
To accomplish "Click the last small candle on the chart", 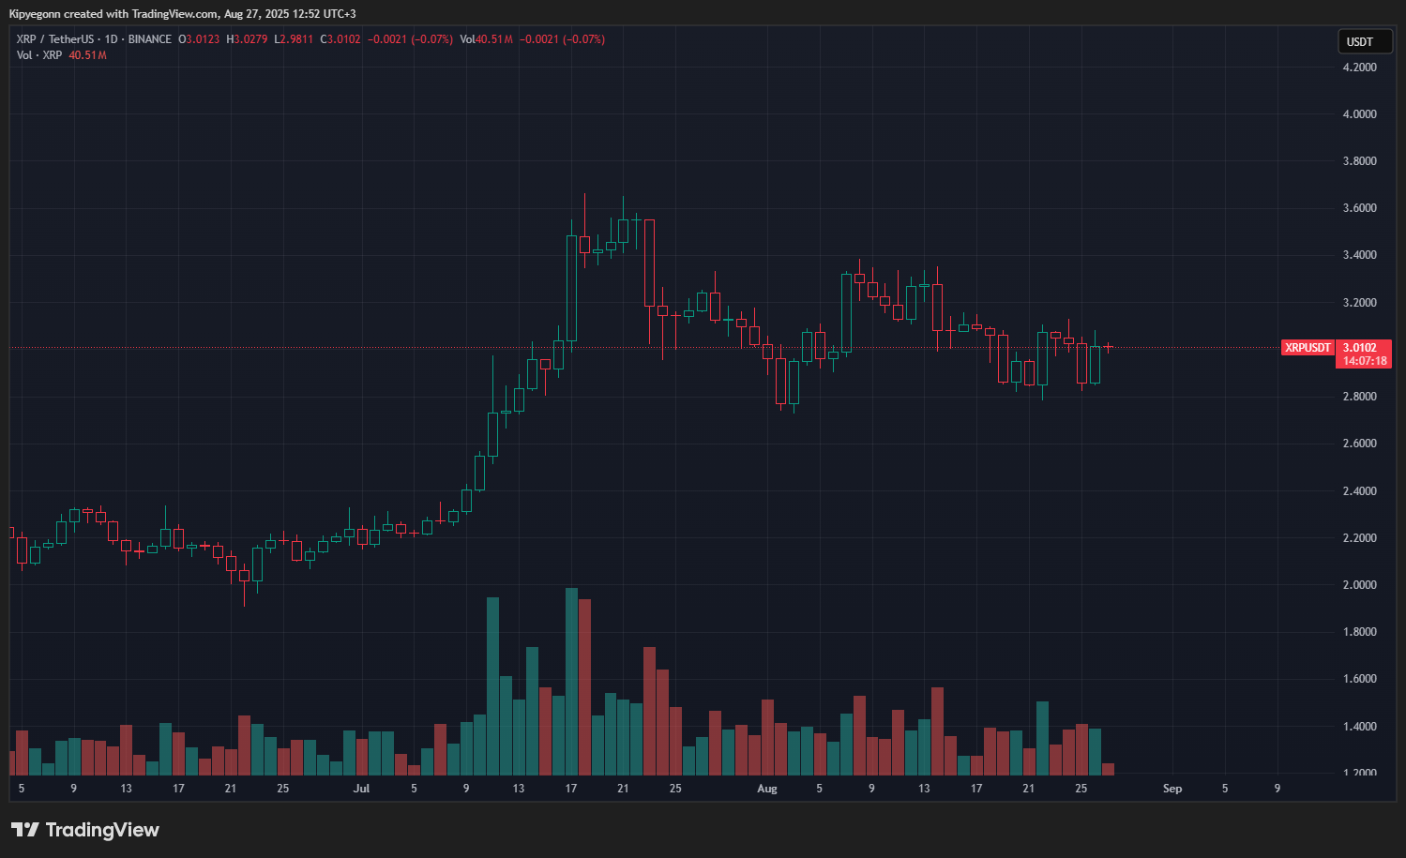I will [1108, 347].
